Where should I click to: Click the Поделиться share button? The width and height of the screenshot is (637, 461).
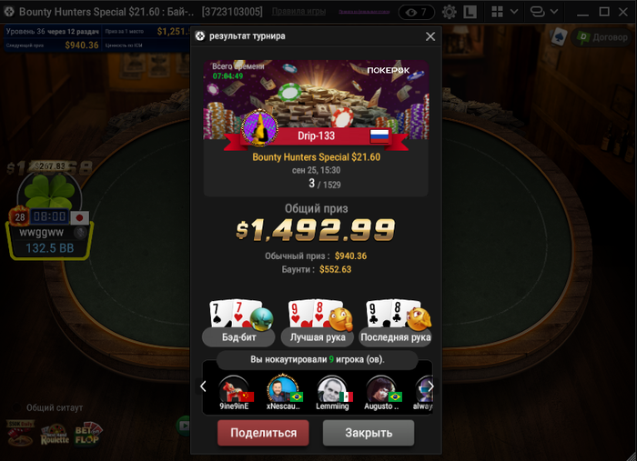[x=263, y=433]
